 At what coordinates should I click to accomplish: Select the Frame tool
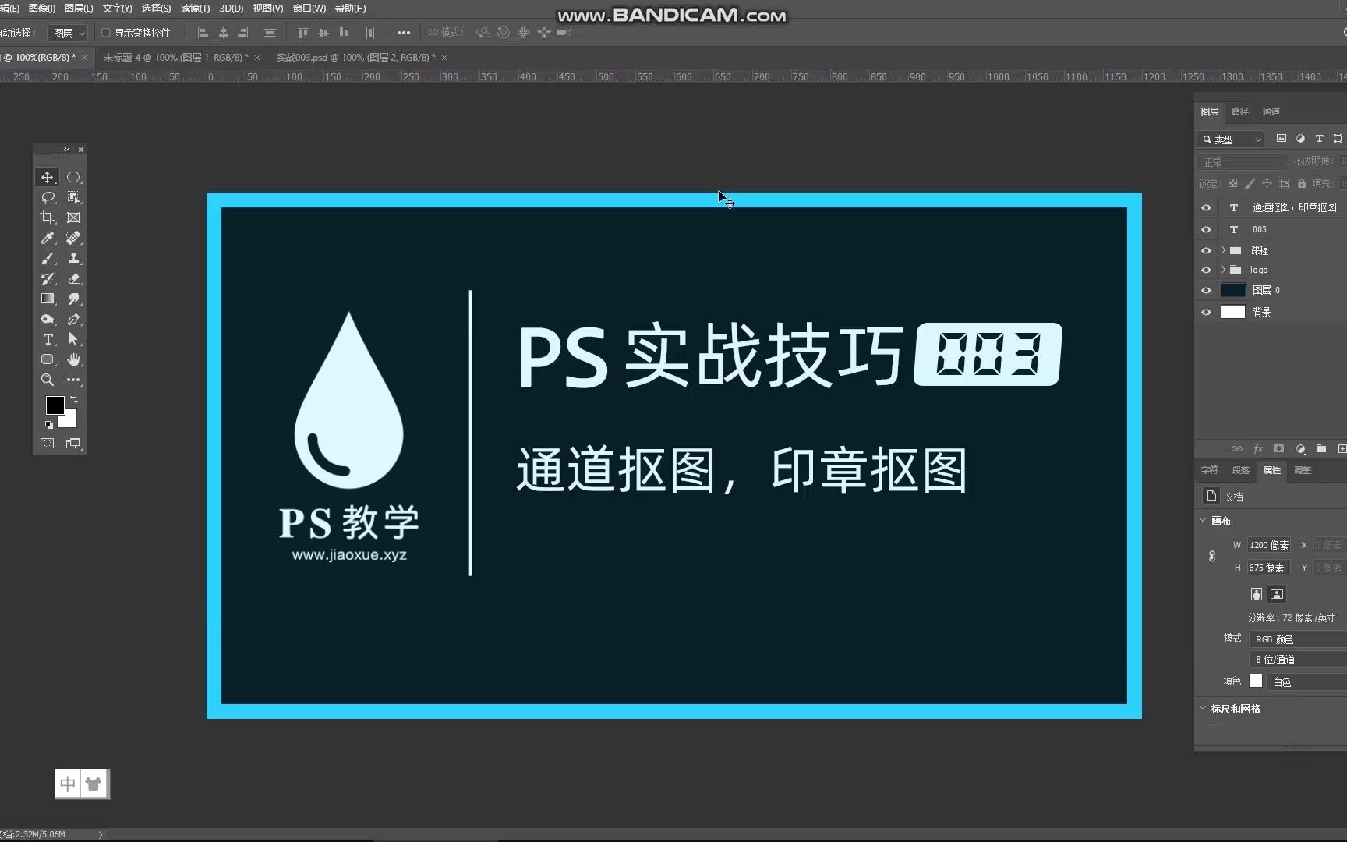(73, 218)
